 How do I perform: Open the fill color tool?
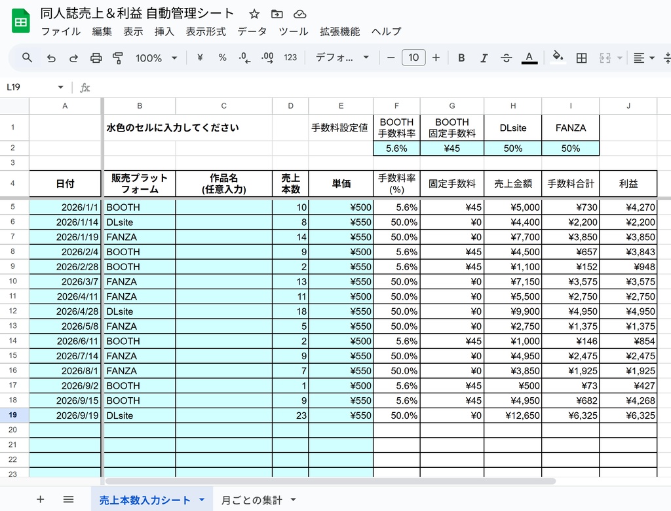pos(558,58)
